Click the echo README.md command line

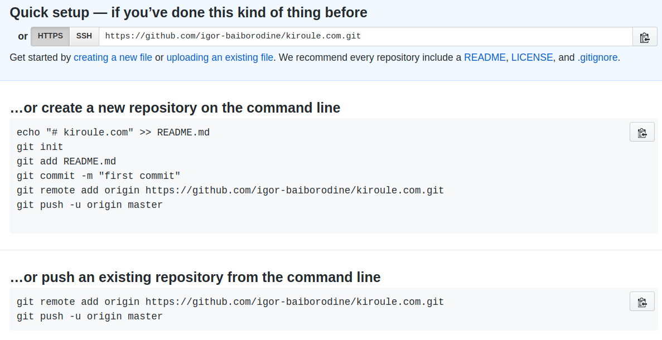click(x=113, y=133)
